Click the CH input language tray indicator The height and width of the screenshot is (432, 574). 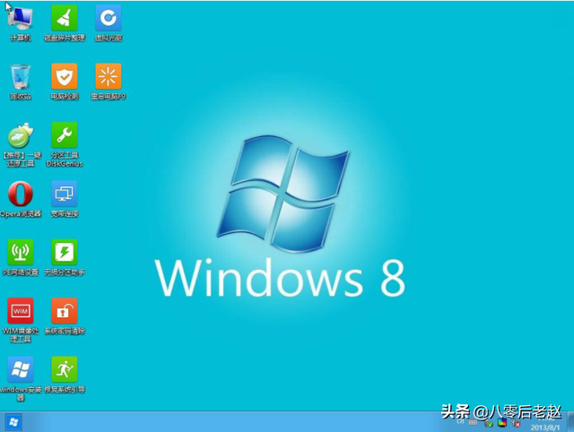[x=460, y=421]
